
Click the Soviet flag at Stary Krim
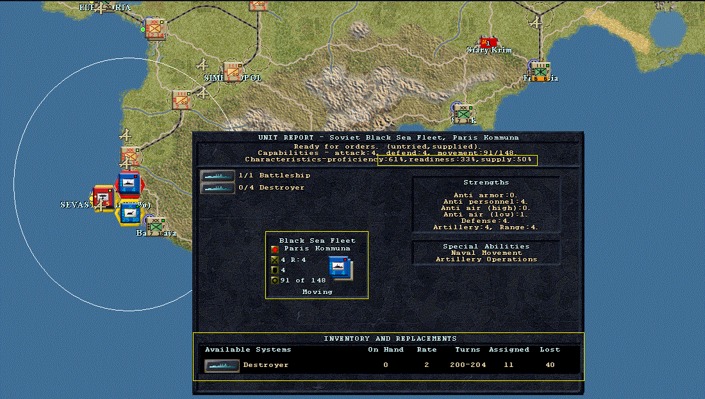click(x=489, y=43)
